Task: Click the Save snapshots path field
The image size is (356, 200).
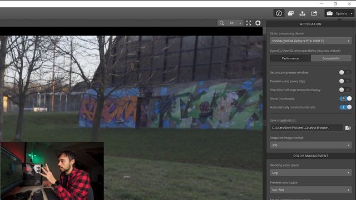Action: click(x=306, y=128)
